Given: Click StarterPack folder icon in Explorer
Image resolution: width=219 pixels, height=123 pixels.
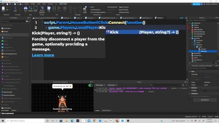Looking at the screenshot, I should click(x=192, y=53).
